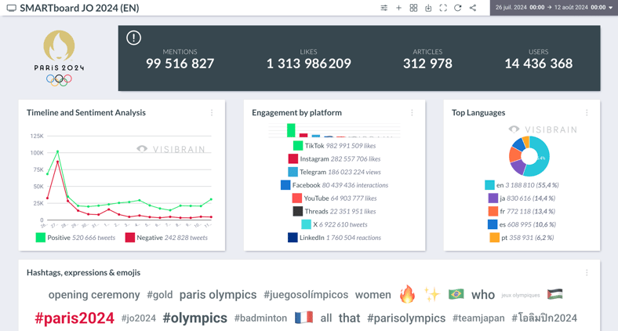Add a new widget with plus icon
This screenshot has width=618, height=331.
point(398,8)
